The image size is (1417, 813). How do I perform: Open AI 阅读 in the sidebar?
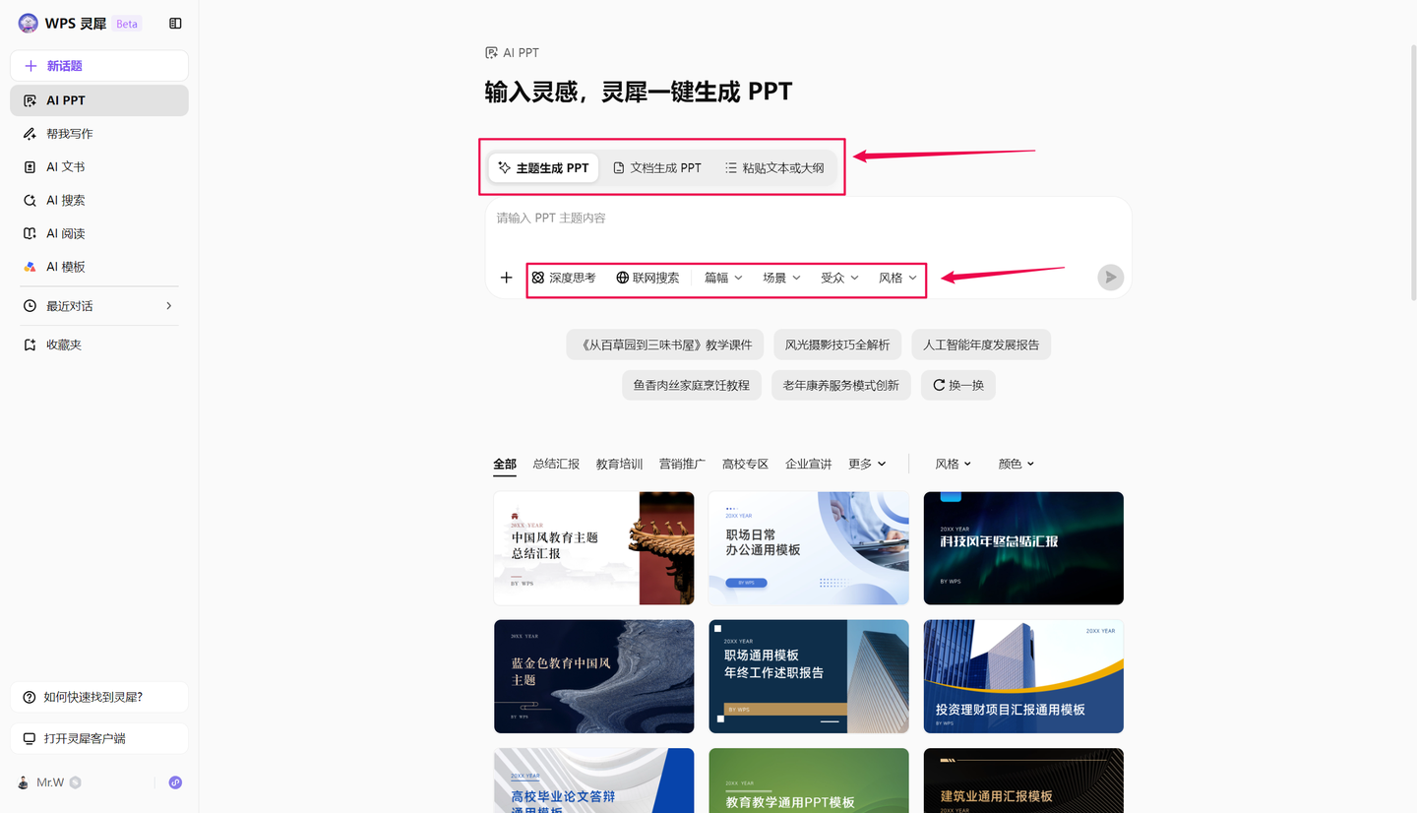tap(99, 234)
